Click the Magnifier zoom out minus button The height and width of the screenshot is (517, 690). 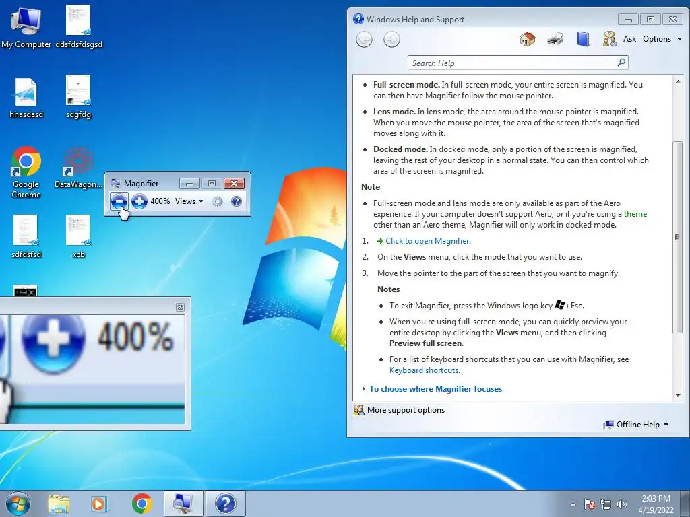pos(119,201)
